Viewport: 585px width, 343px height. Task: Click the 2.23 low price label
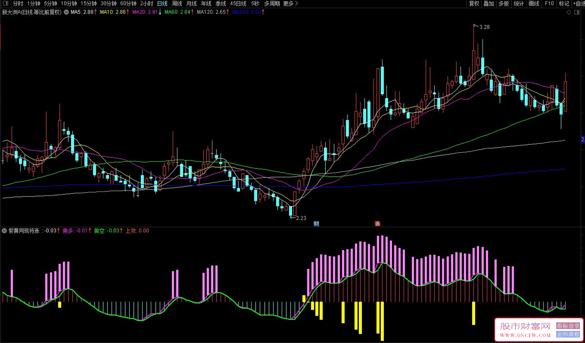[x=301, y=218]
